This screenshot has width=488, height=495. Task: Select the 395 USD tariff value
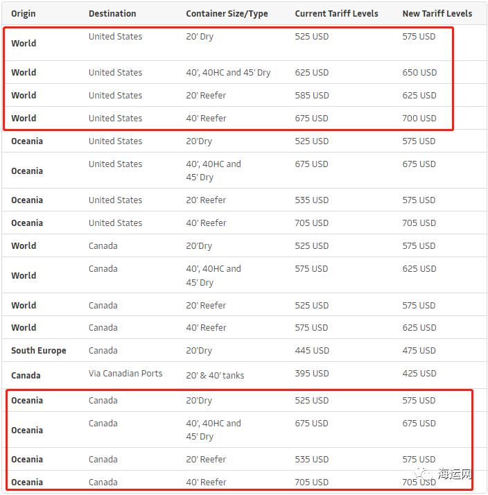point(311,373)
